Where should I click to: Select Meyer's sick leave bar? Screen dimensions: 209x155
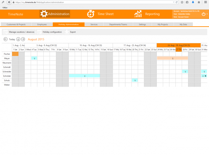[x=173, y=59]
